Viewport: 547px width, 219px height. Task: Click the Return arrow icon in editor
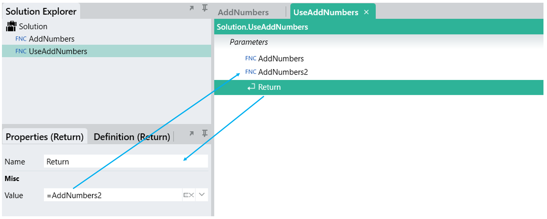click(x=251, y=87)
